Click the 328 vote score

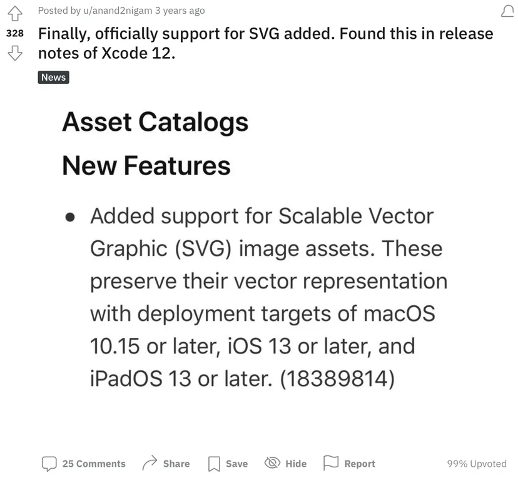[x=15, y=33]
